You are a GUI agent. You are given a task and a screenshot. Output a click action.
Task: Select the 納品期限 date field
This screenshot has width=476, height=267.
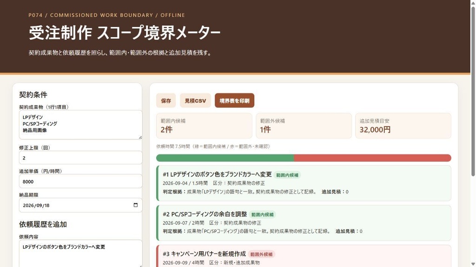point(80,205)
